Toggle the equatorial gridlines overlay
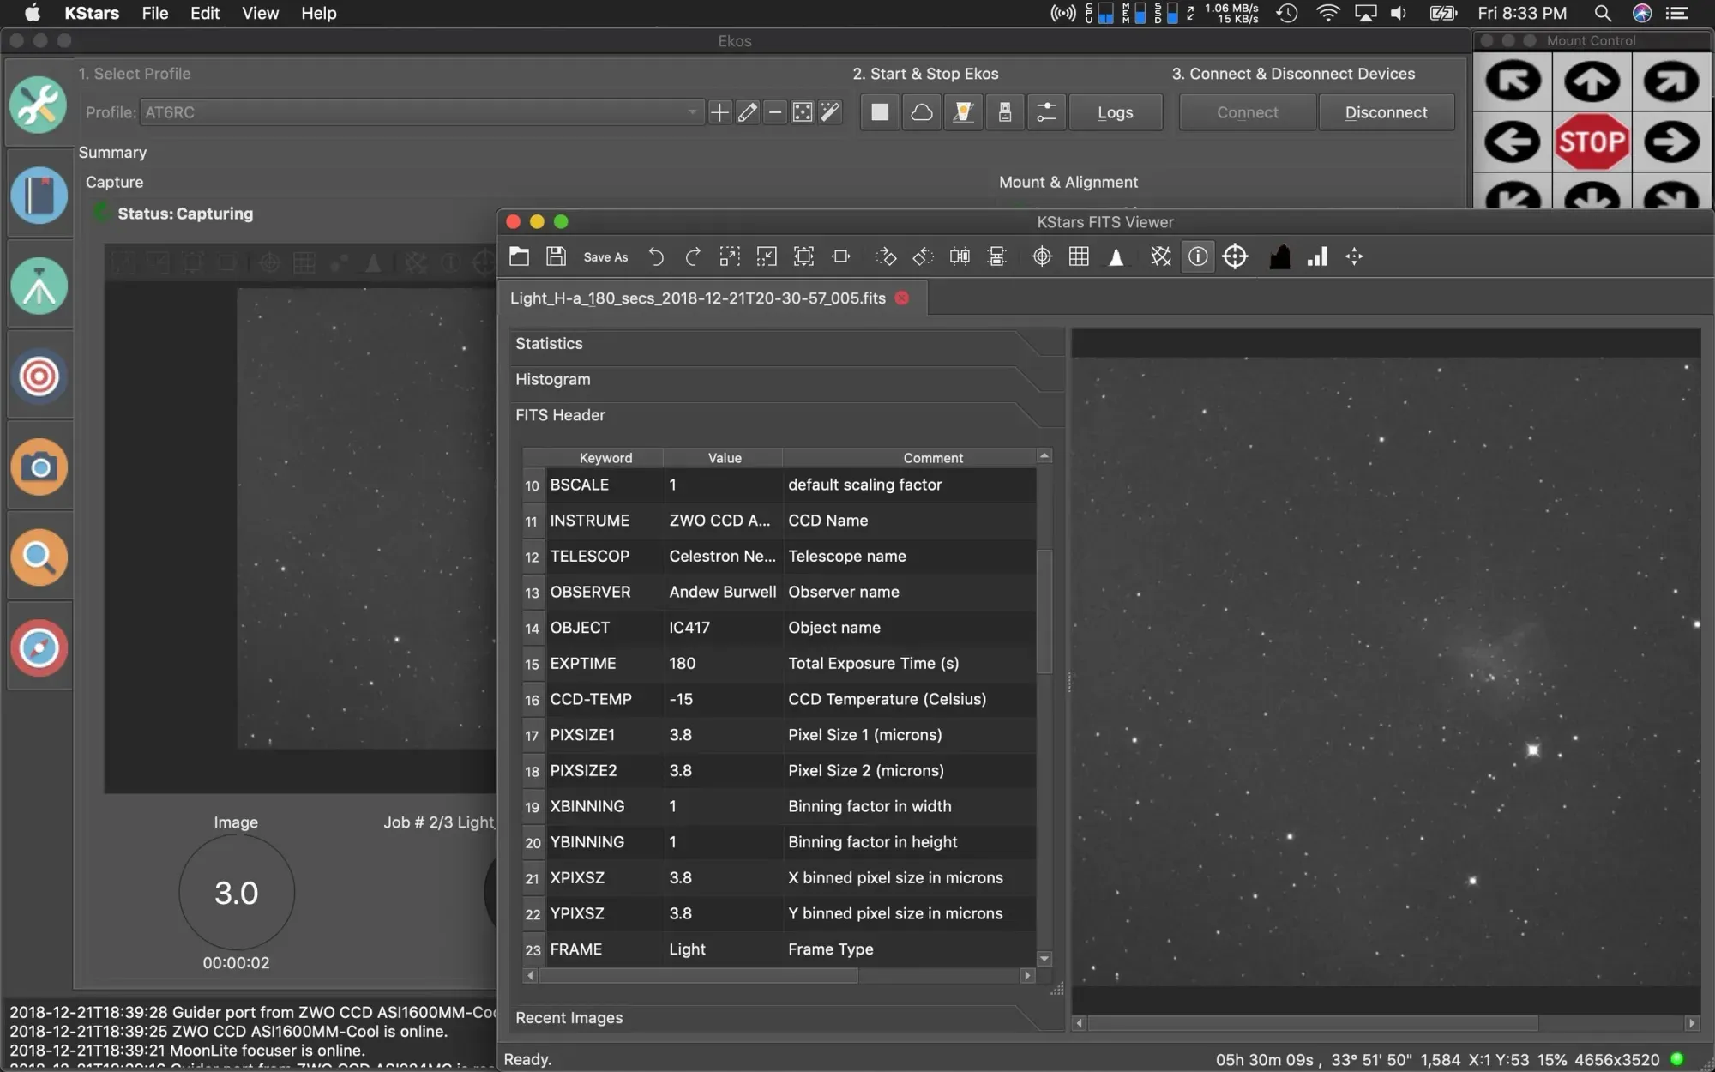 pos(1160,256)
